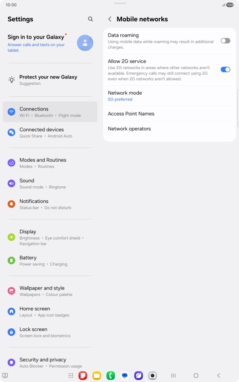Tap the home navigation button
This screenshot has width=239, height=382.
click(x=196, y=376)
